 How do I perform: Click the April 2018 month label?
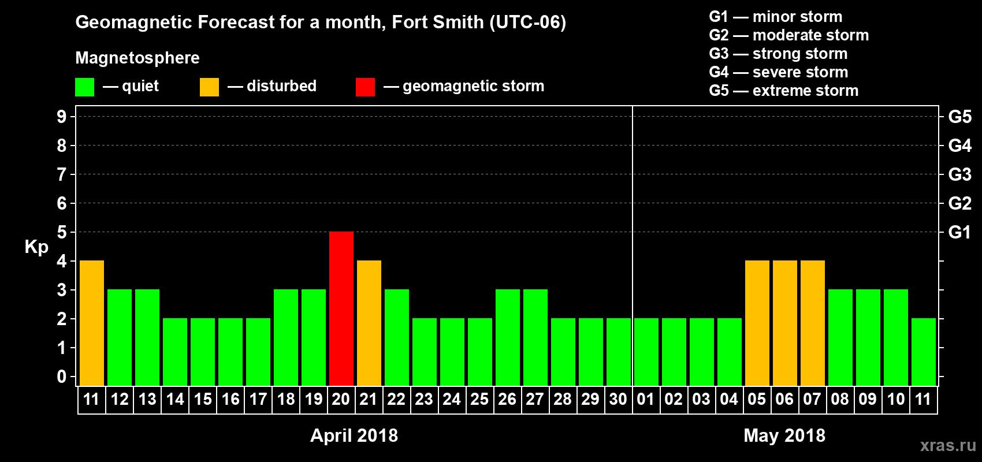[x=354, y=435]
